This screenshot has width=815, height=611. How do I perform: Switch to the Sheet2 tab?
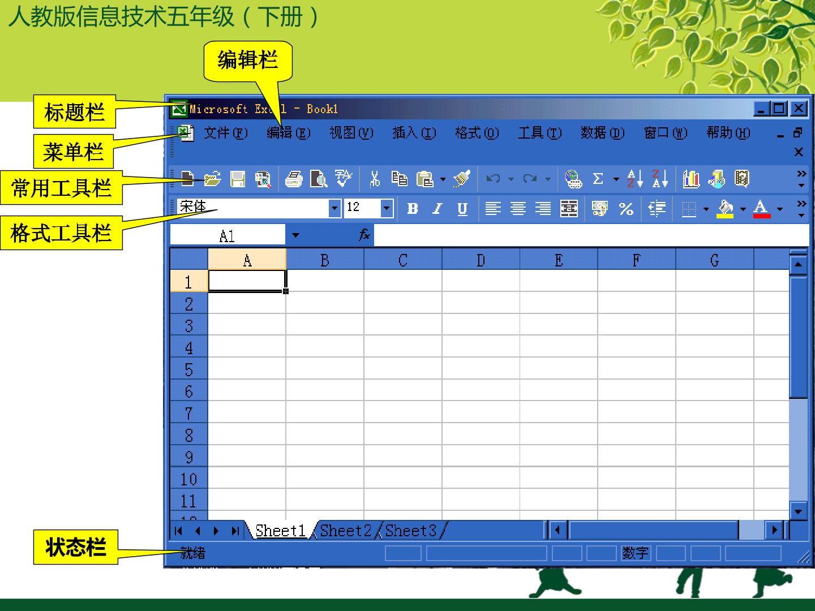[x=346, y=531]
